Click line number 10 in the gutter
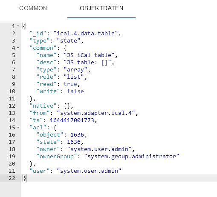217x197 pixels. click(12, 91)
